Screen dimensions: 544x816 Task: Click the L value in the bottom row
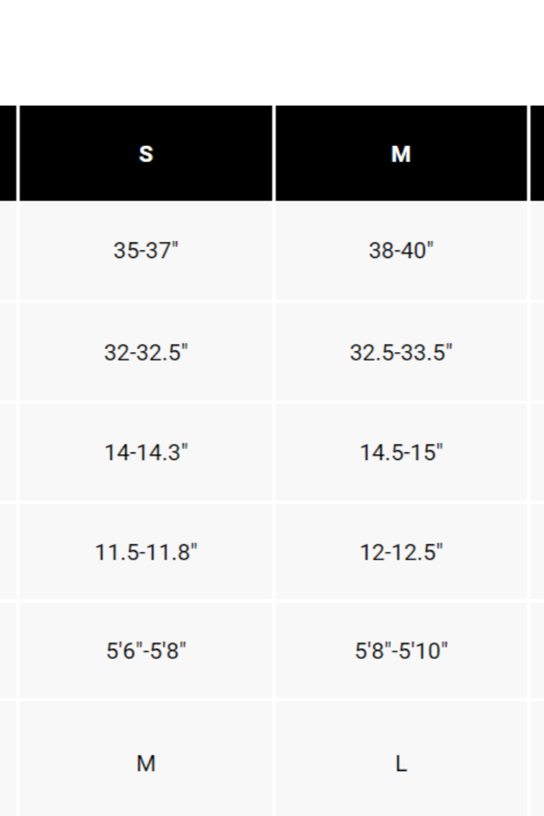401,764
